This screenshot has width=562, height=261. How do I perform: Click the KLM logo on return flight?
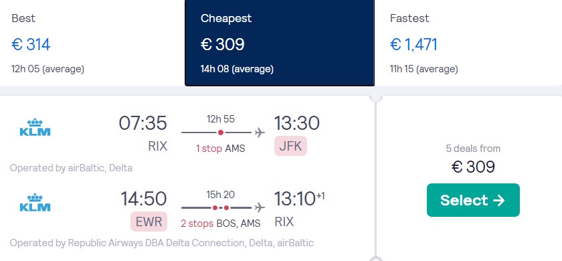(x=35, y=203)
